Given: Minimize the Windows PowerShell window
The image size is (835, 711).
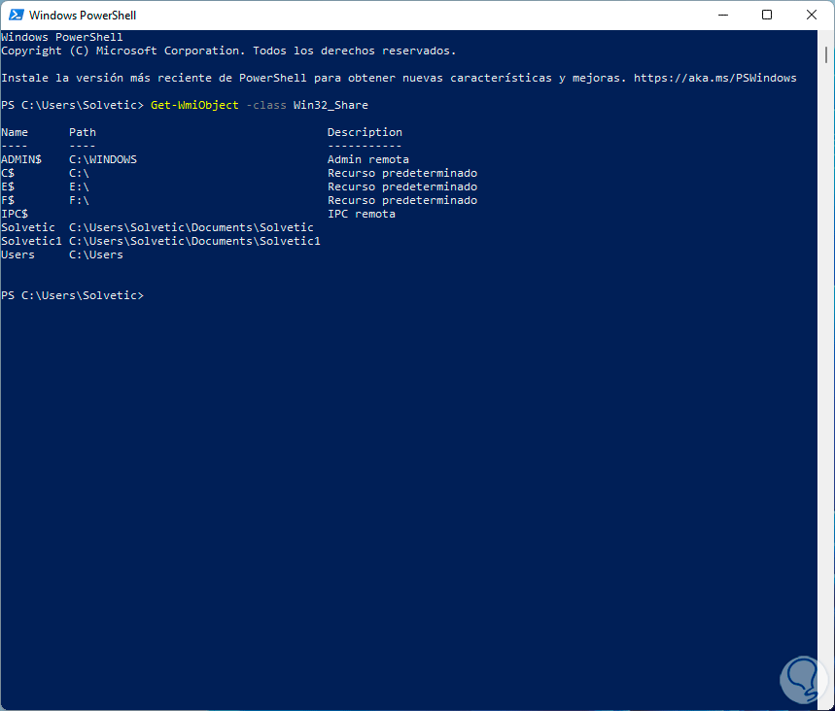Looking at the screenshot, I should [722, 15].
